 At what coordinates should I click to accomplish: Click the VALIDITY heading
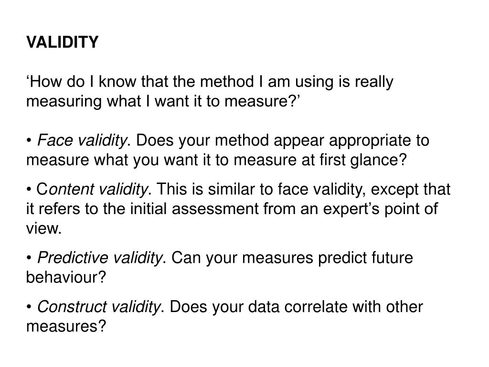coord(63,42)
